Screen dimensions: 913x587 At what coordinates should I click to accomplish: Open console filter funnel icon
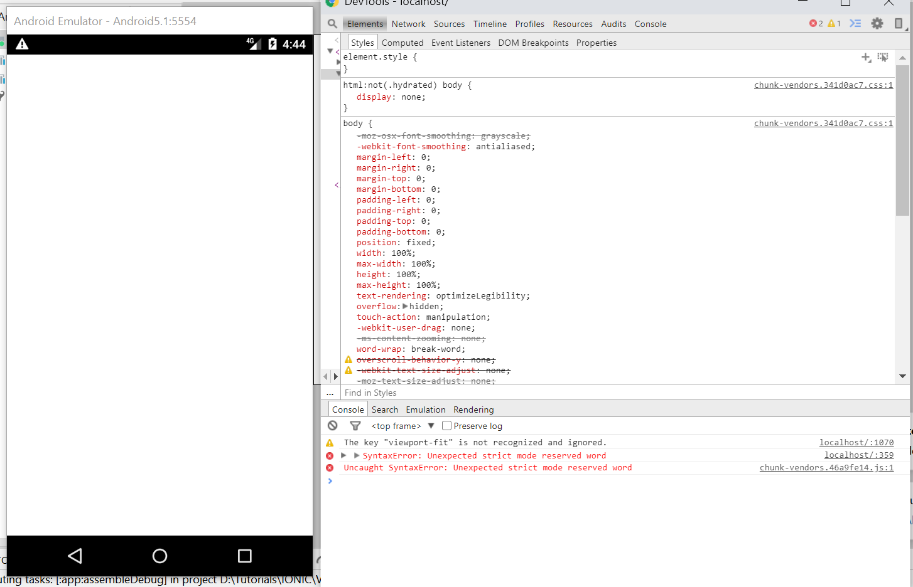pos(355,426)
